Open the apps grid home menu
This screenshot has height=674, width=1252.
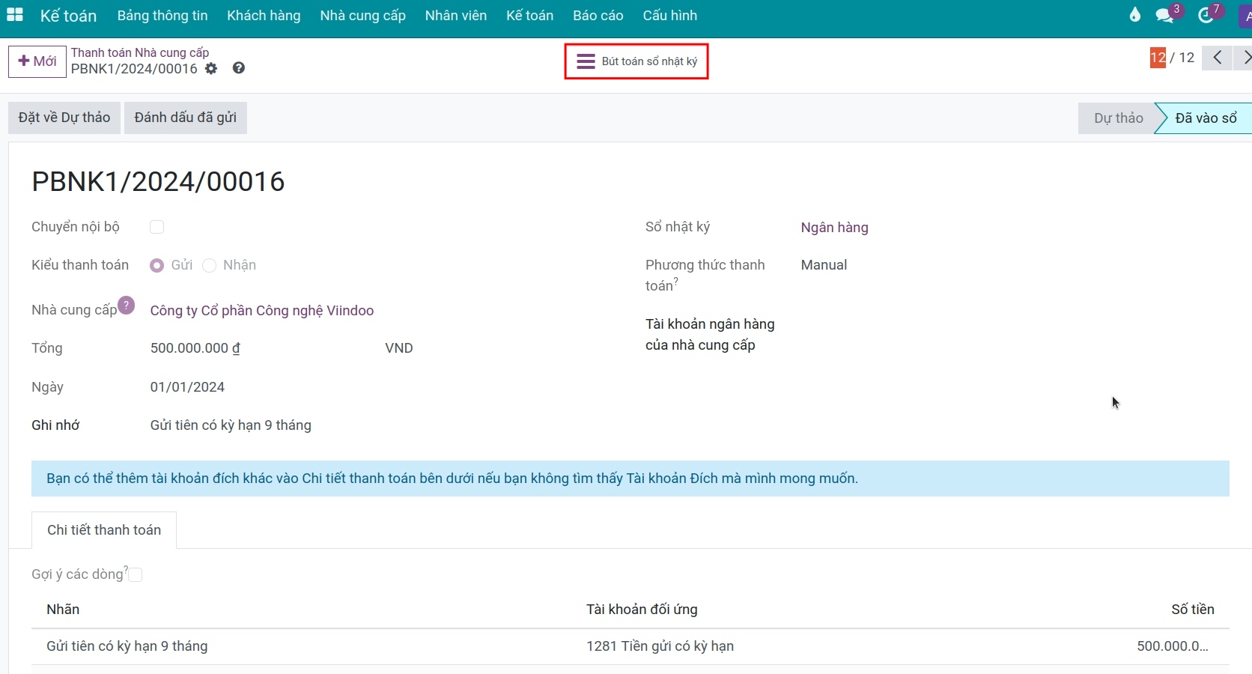(x=15, y=15)
